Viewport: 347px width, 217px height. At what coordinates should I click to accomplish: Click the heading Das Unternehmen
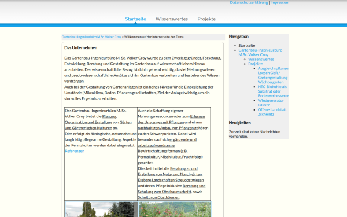coord(81,48)
